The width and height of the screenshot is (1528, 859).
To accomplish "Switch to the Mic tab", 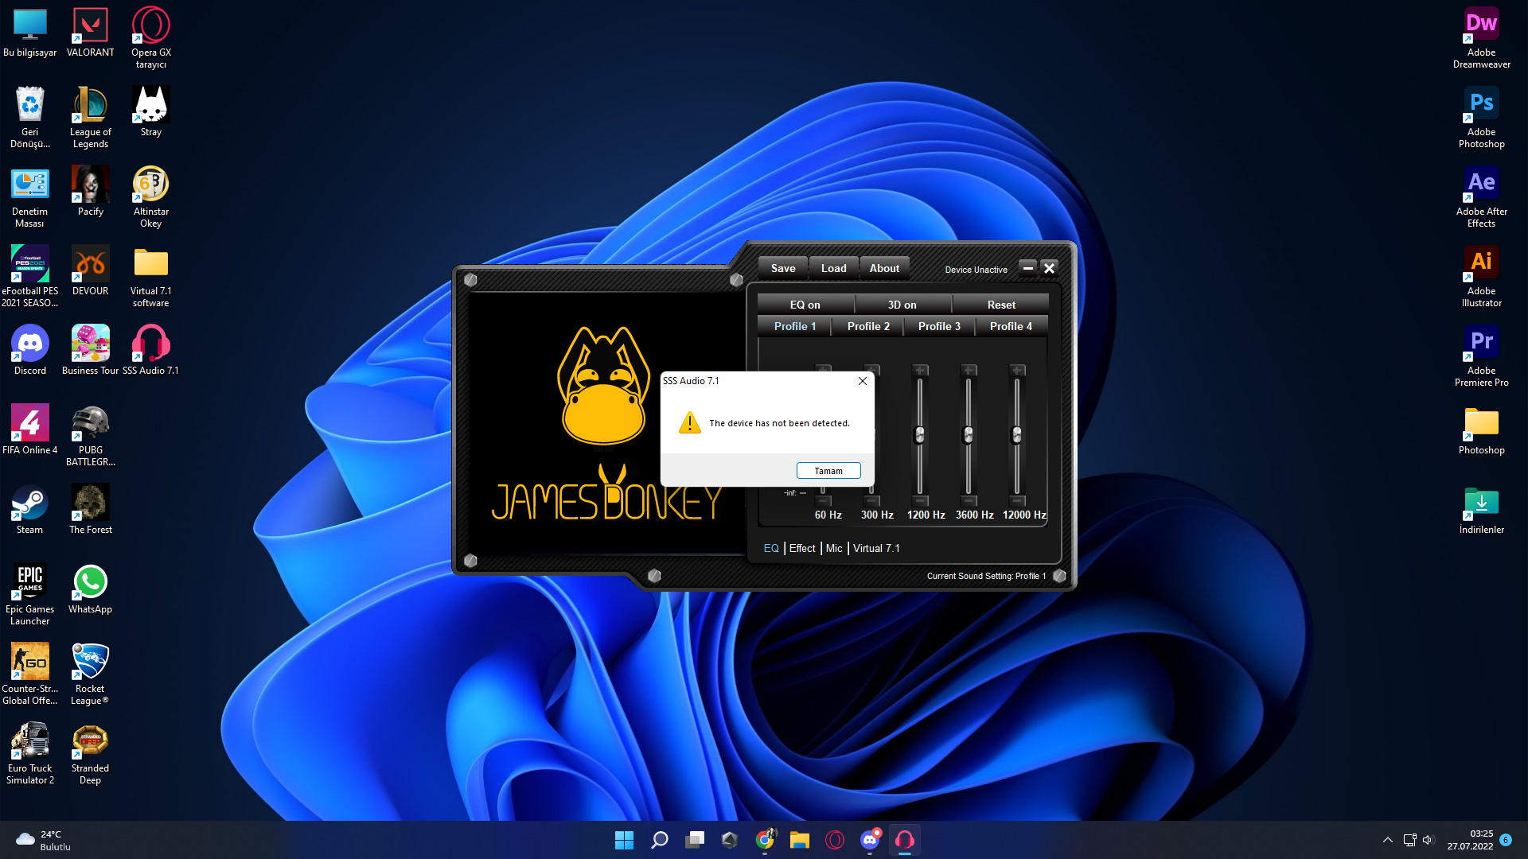I will (833, 548).
